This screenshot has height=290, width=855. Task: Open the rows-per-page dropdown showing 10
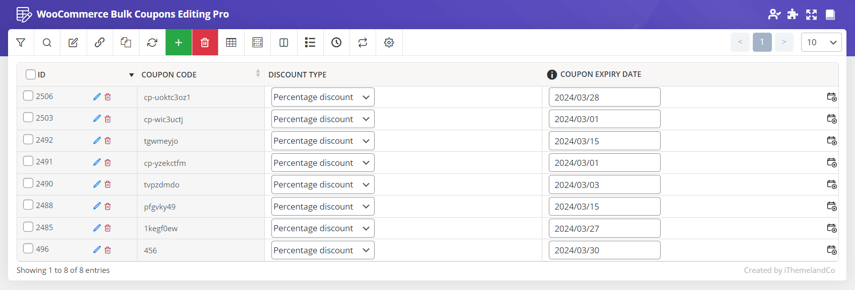(821, 42)
